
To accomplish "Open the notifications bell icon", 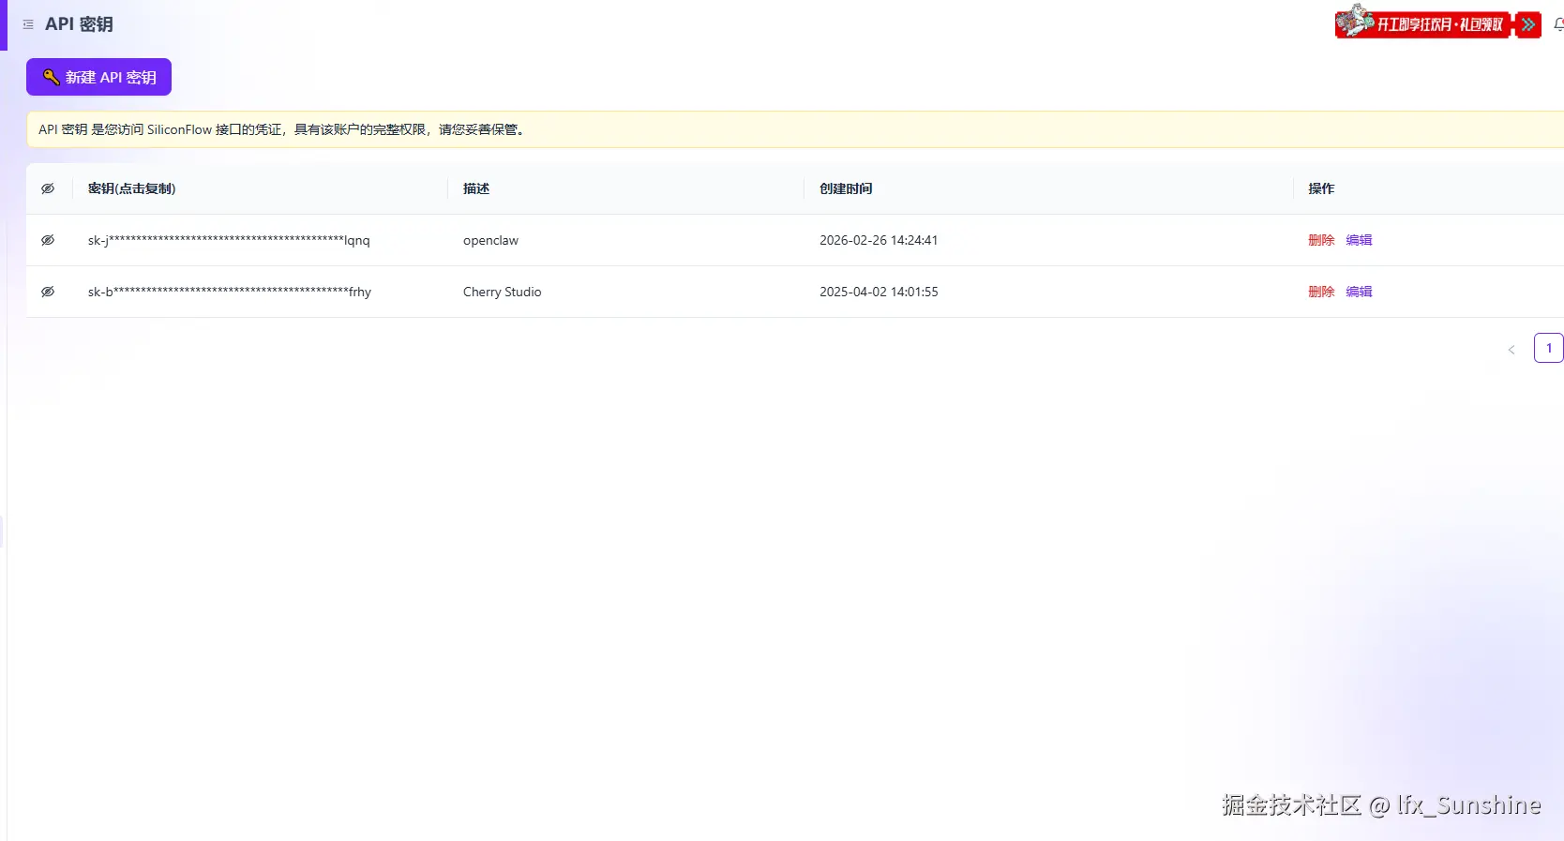I will click(x=1558, y=24).
